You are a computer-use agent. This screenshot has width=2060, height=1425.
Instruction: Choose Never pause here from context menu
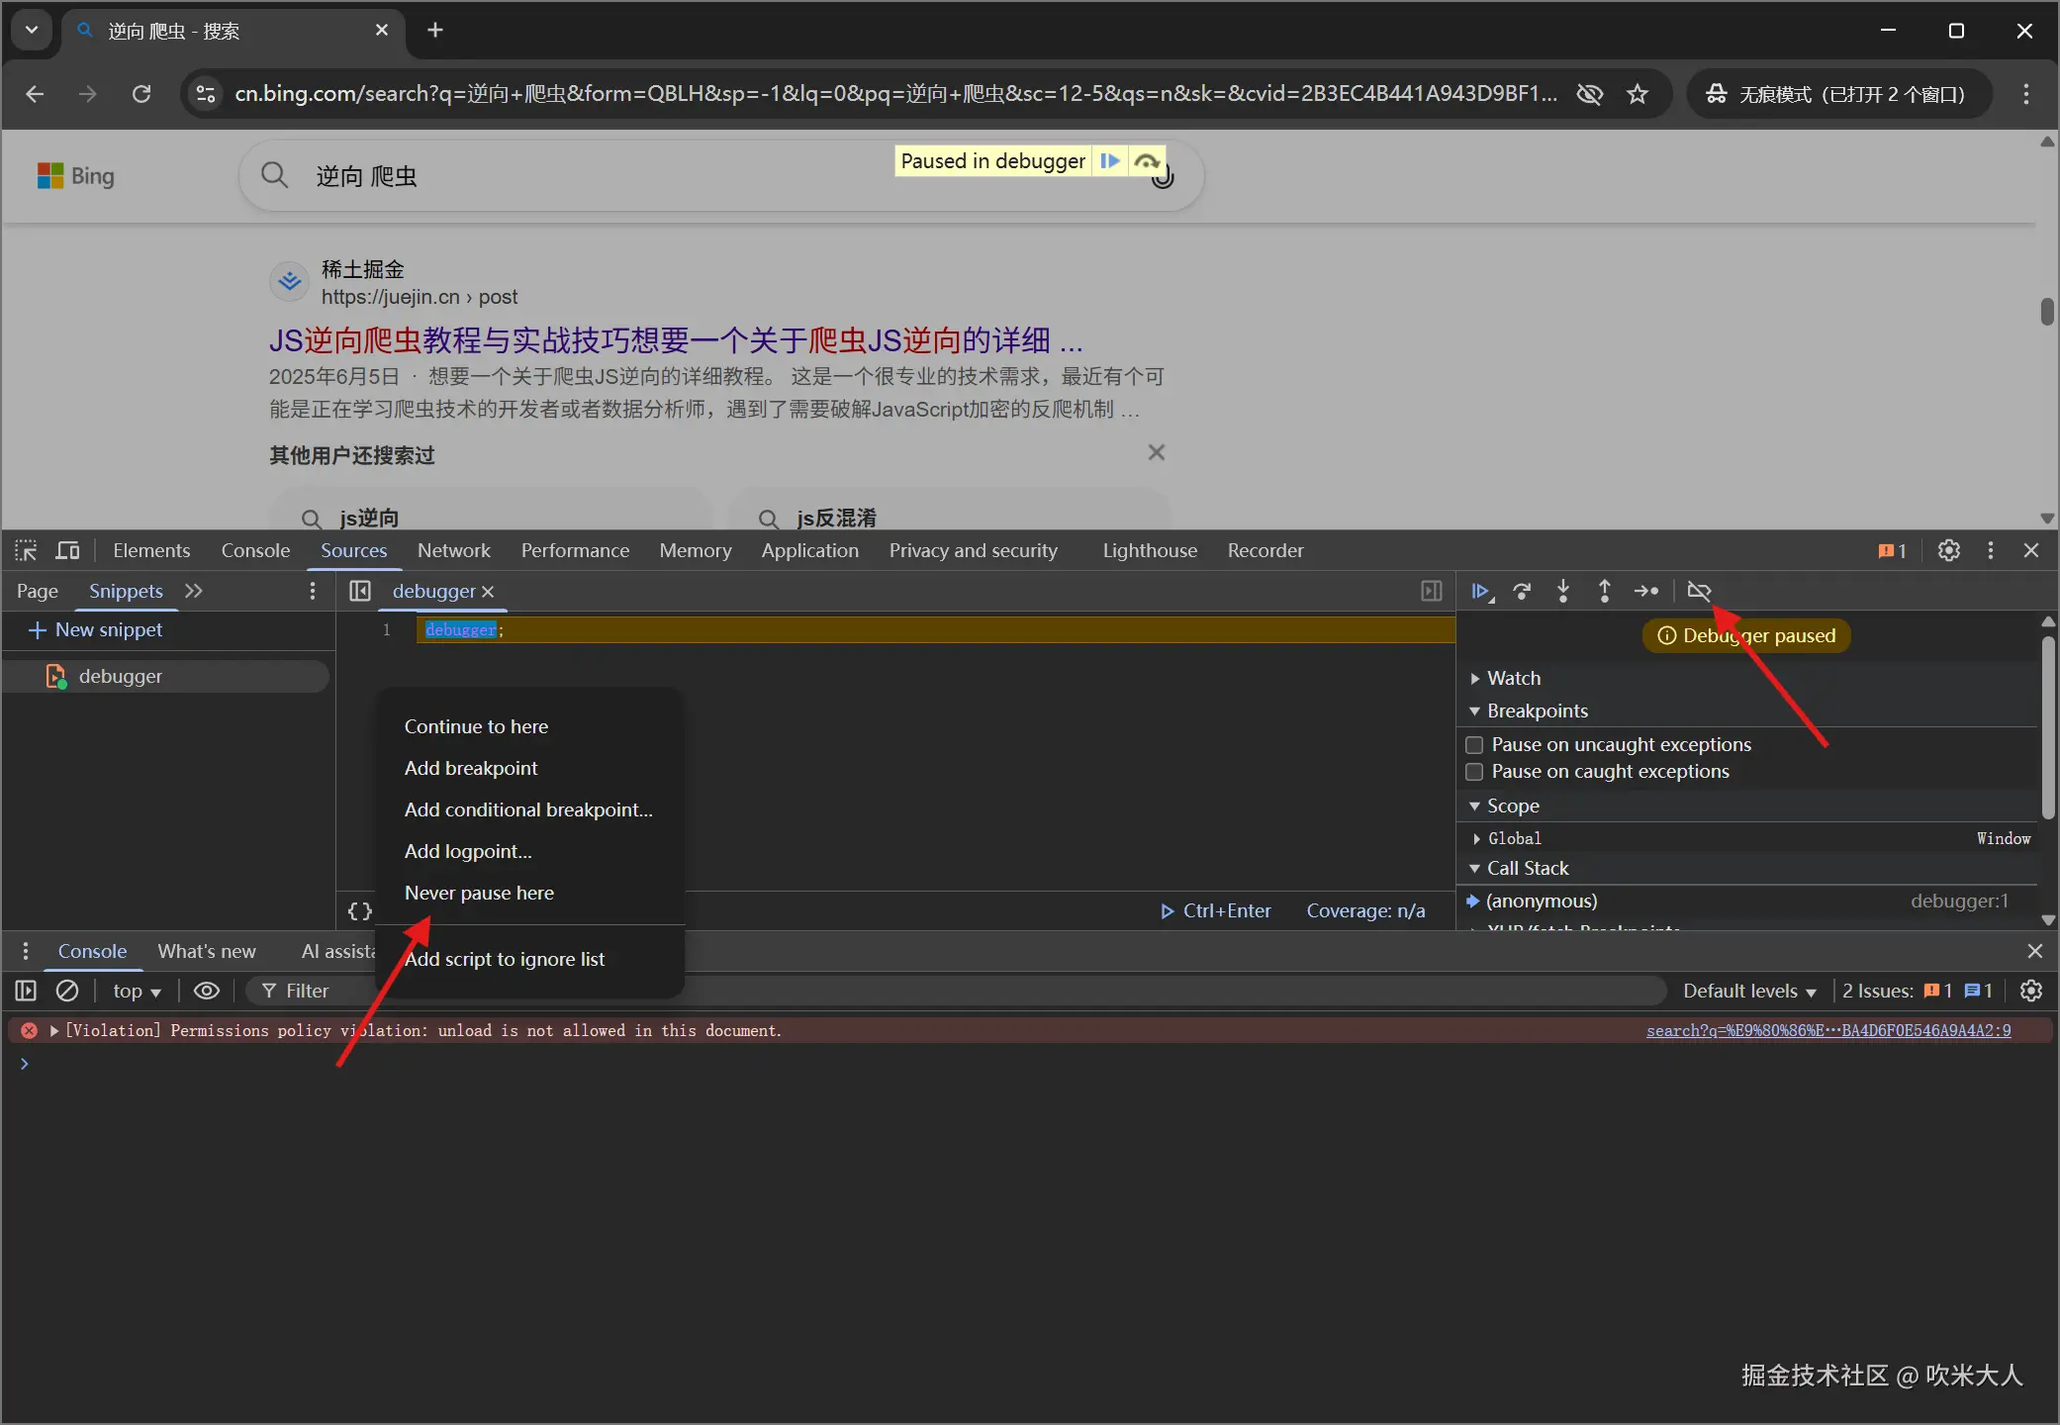[x=479, y=893]
